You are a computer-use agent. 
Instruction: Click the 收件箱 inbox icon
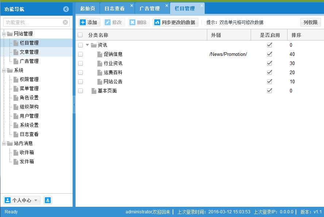point(15,152)
